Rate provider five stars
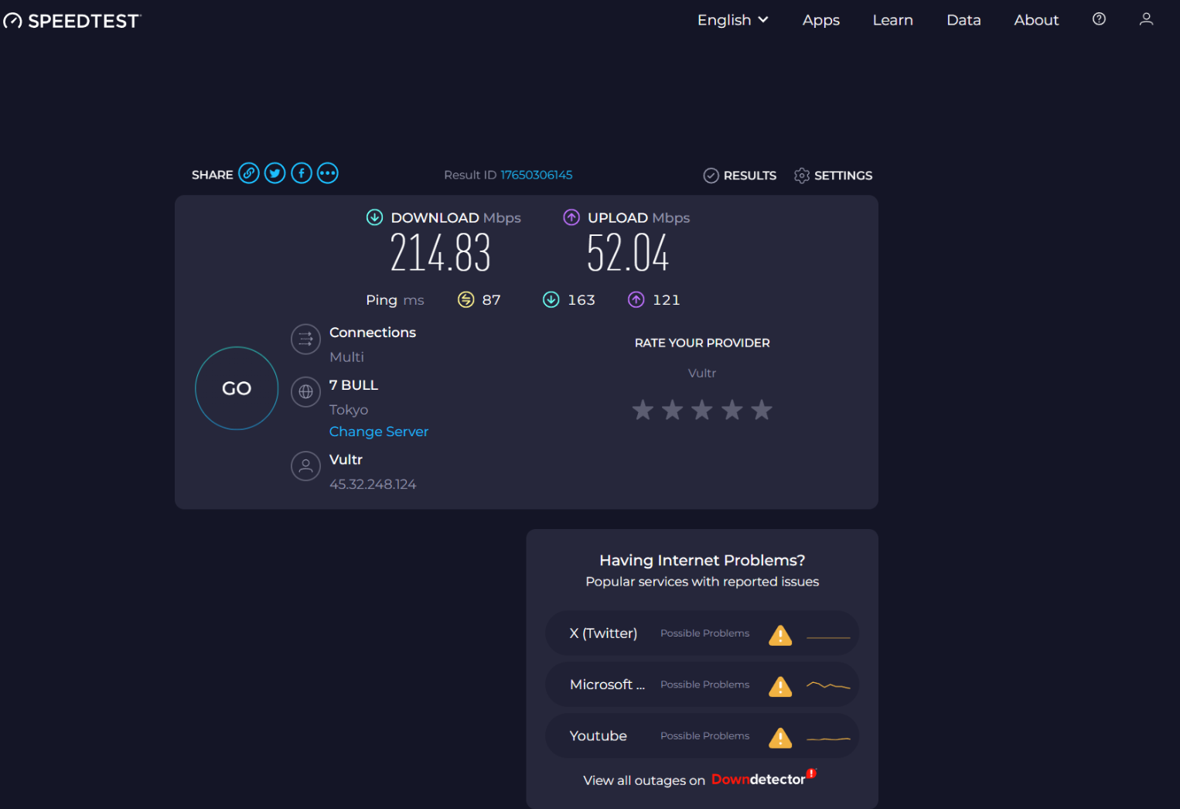 pyautogui.click(x=762, y=410)
